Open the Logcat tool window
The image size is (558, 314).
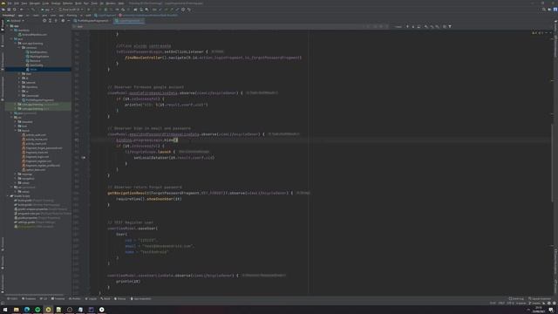point(92,298)
